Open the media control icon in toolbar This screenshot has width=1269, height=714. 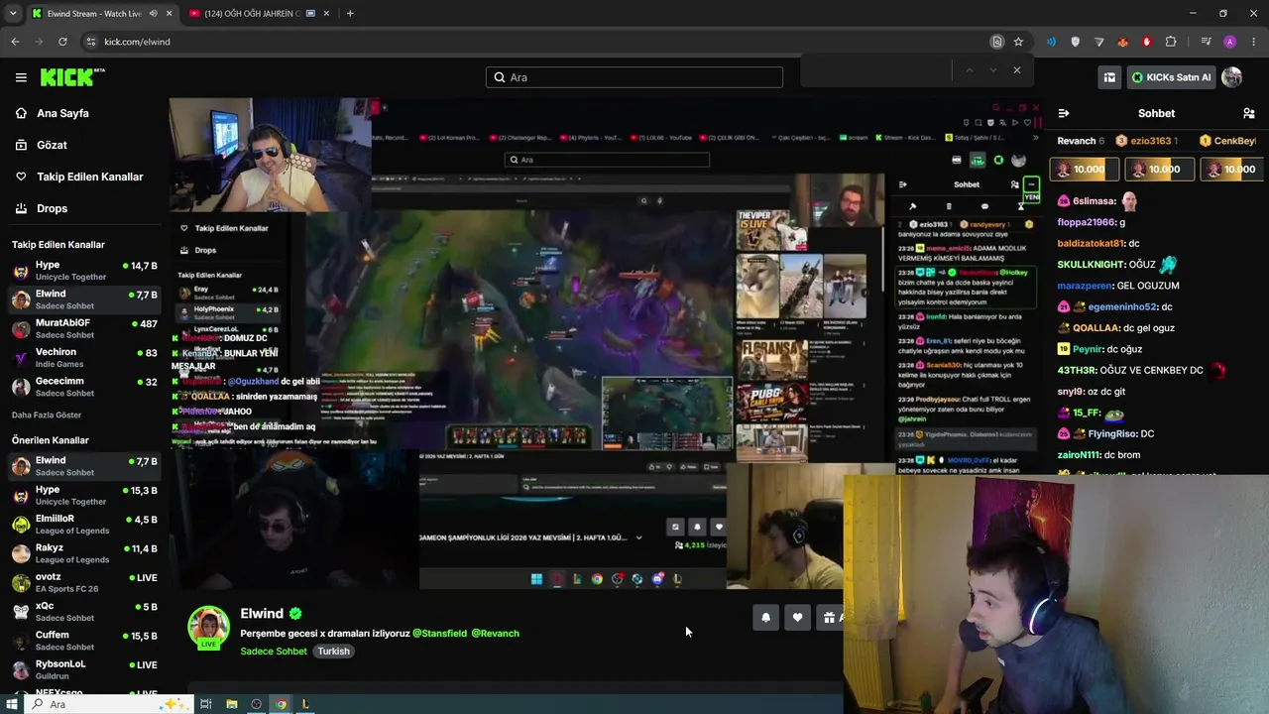(1206, 42)
